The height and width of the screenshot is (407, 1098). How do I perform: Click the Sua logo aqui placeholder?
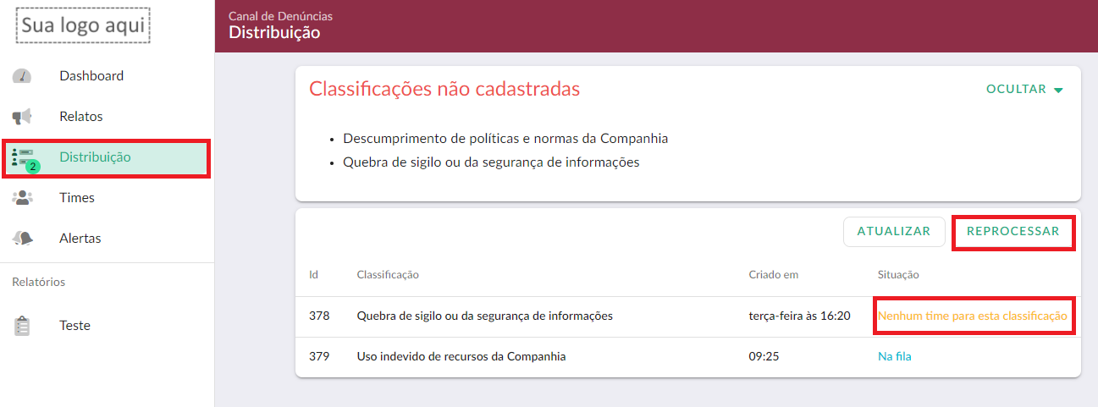pyautogui.click(x=83, y=25)
